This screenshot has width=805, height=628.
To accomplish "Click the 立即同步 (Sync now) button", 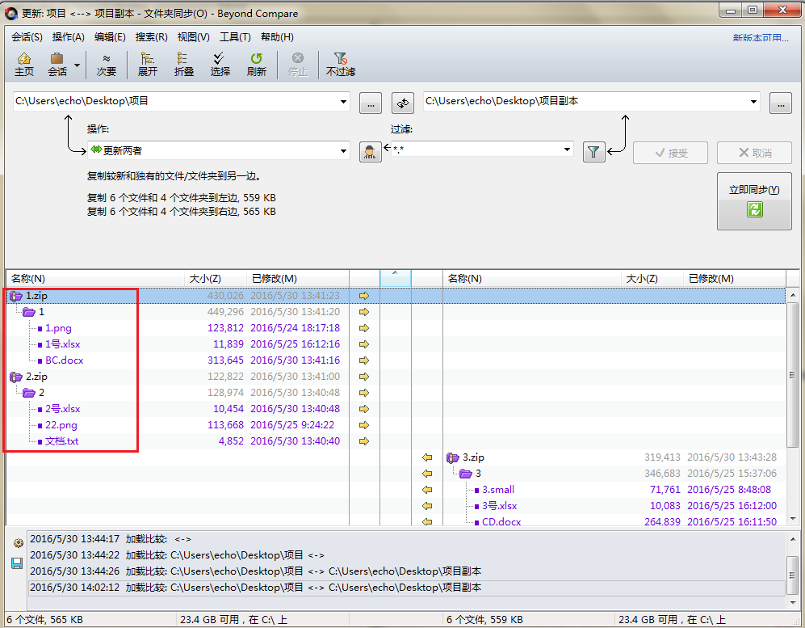I will 754,200.
